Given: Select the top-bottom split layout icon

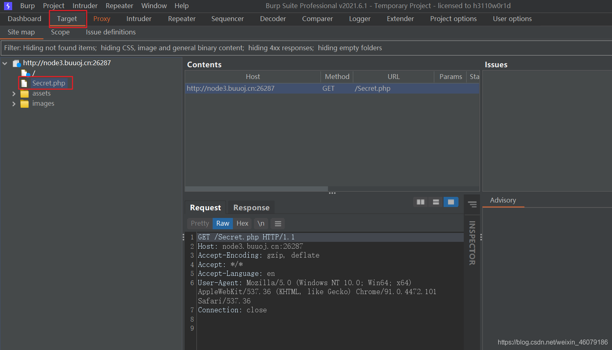Looking at the screenshot, I should 436,202.
